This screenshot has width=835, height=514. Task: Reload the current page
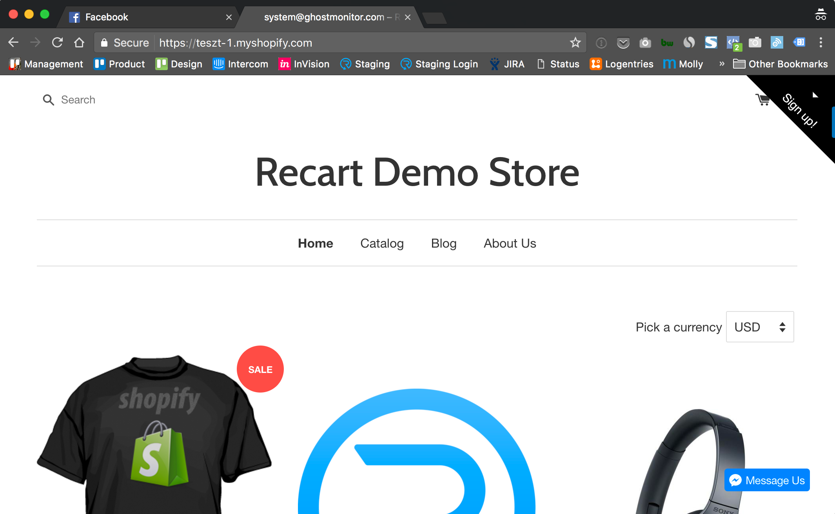pyautogui.click(x=57, y=43)
